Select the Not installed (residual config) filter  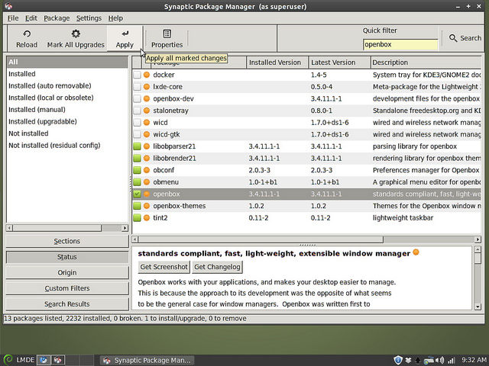54,146
